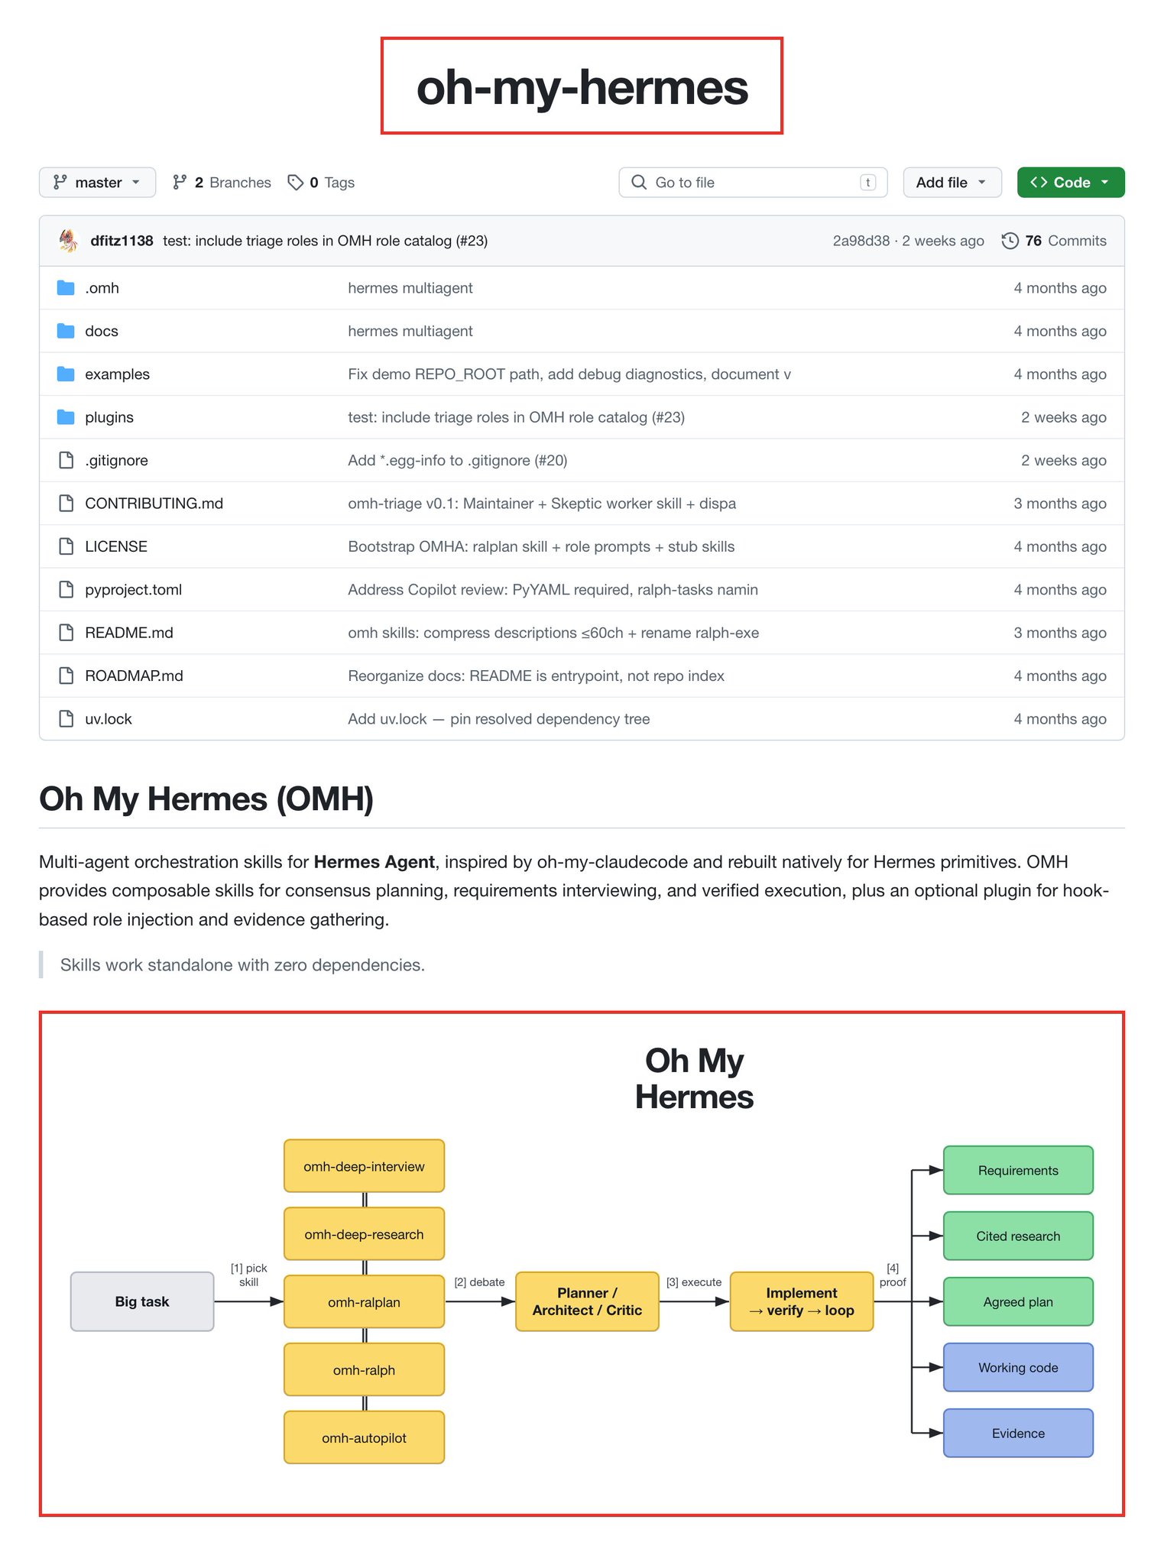The width and height of the screenshot is (1164, 1565).
Task: Click the LICENSE file icon
Action: coord(66,546)
